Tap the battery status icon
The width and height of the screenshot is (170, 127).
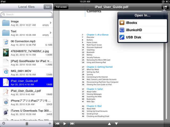click(168, 2)
